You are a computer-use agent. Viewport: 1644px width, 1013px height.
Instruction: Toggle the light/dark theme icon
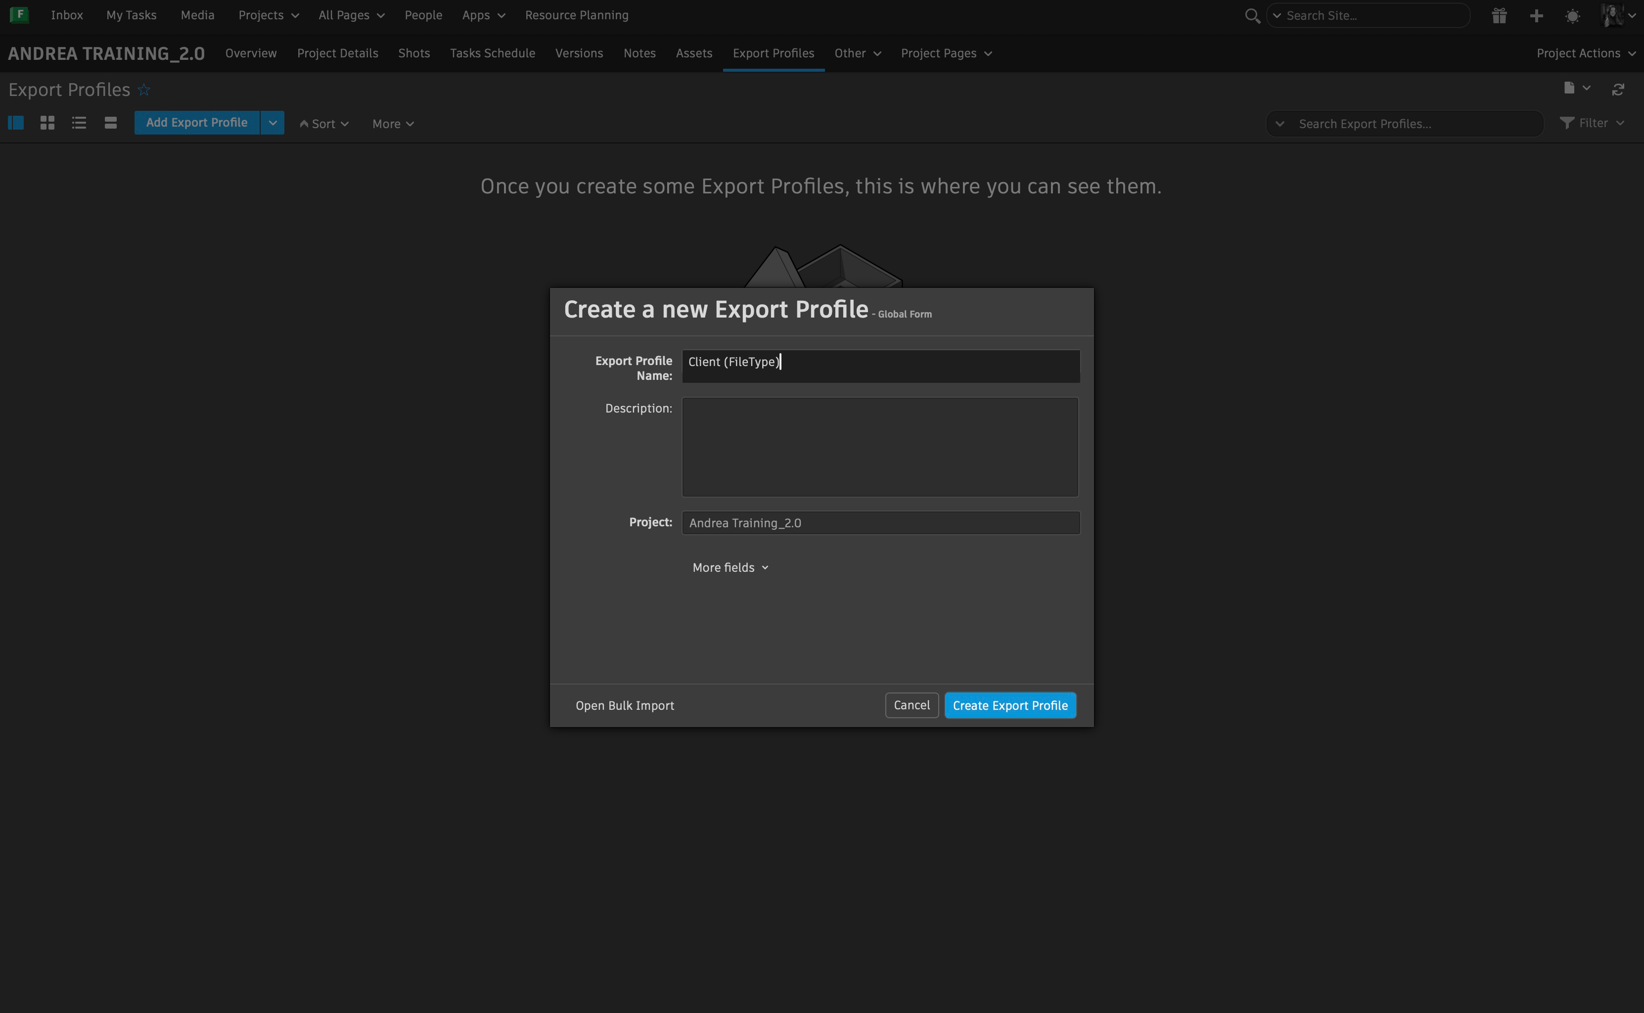1572,15
